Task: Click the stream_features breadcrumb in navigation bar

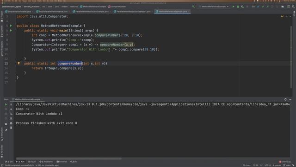Action: coord(31,6)
